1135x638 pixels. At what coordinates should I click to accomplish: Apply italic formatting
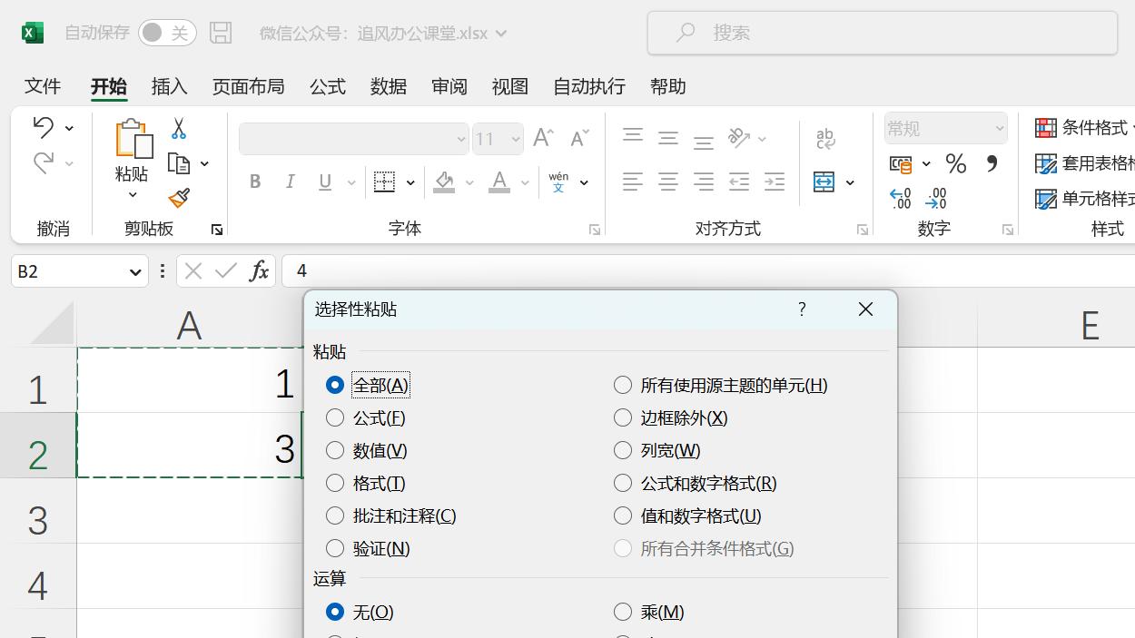pyautogui.click(x=290, y=182)
